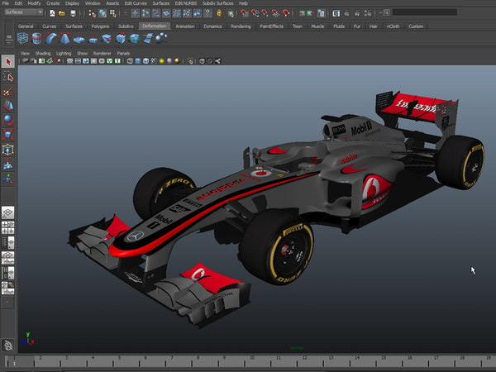The width and height of the screenshot is (496, 372).
Task: Toggle select by hierarchy mode
Action: point(92,13)
